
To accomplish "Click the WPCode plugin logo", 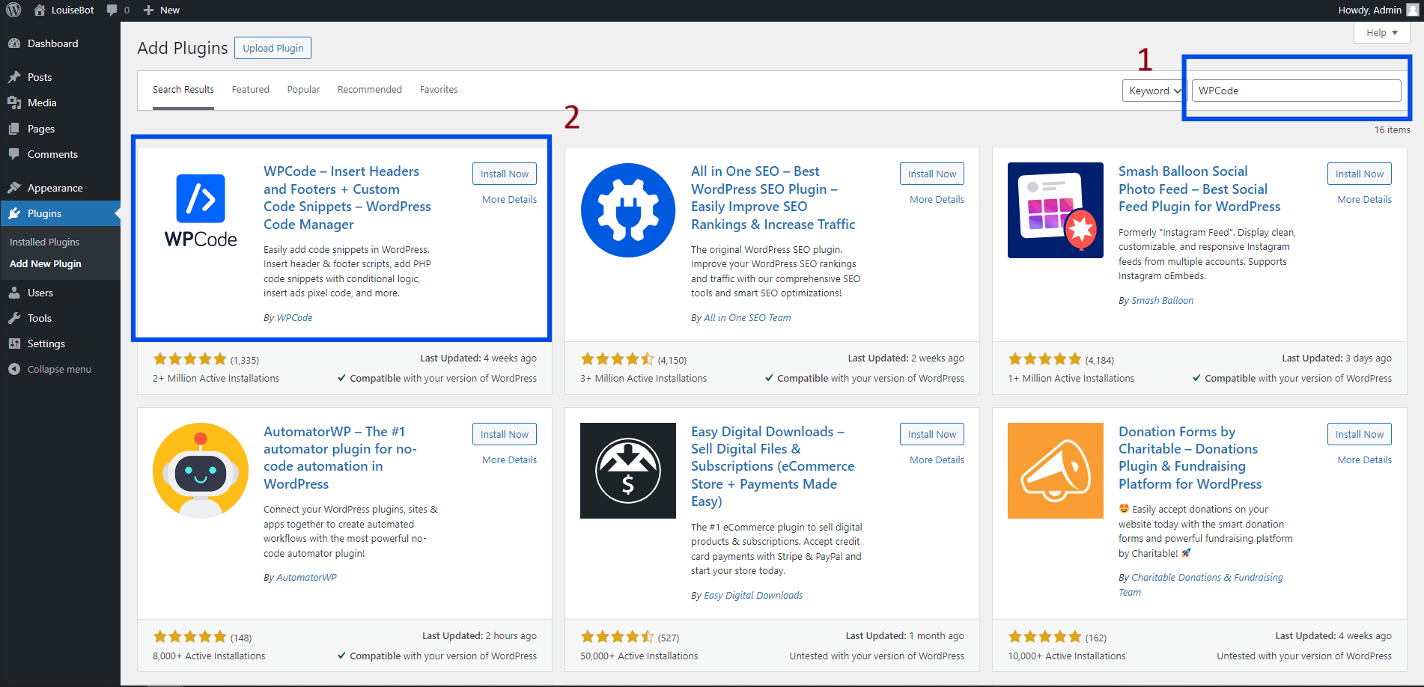I will click(201, 210).
